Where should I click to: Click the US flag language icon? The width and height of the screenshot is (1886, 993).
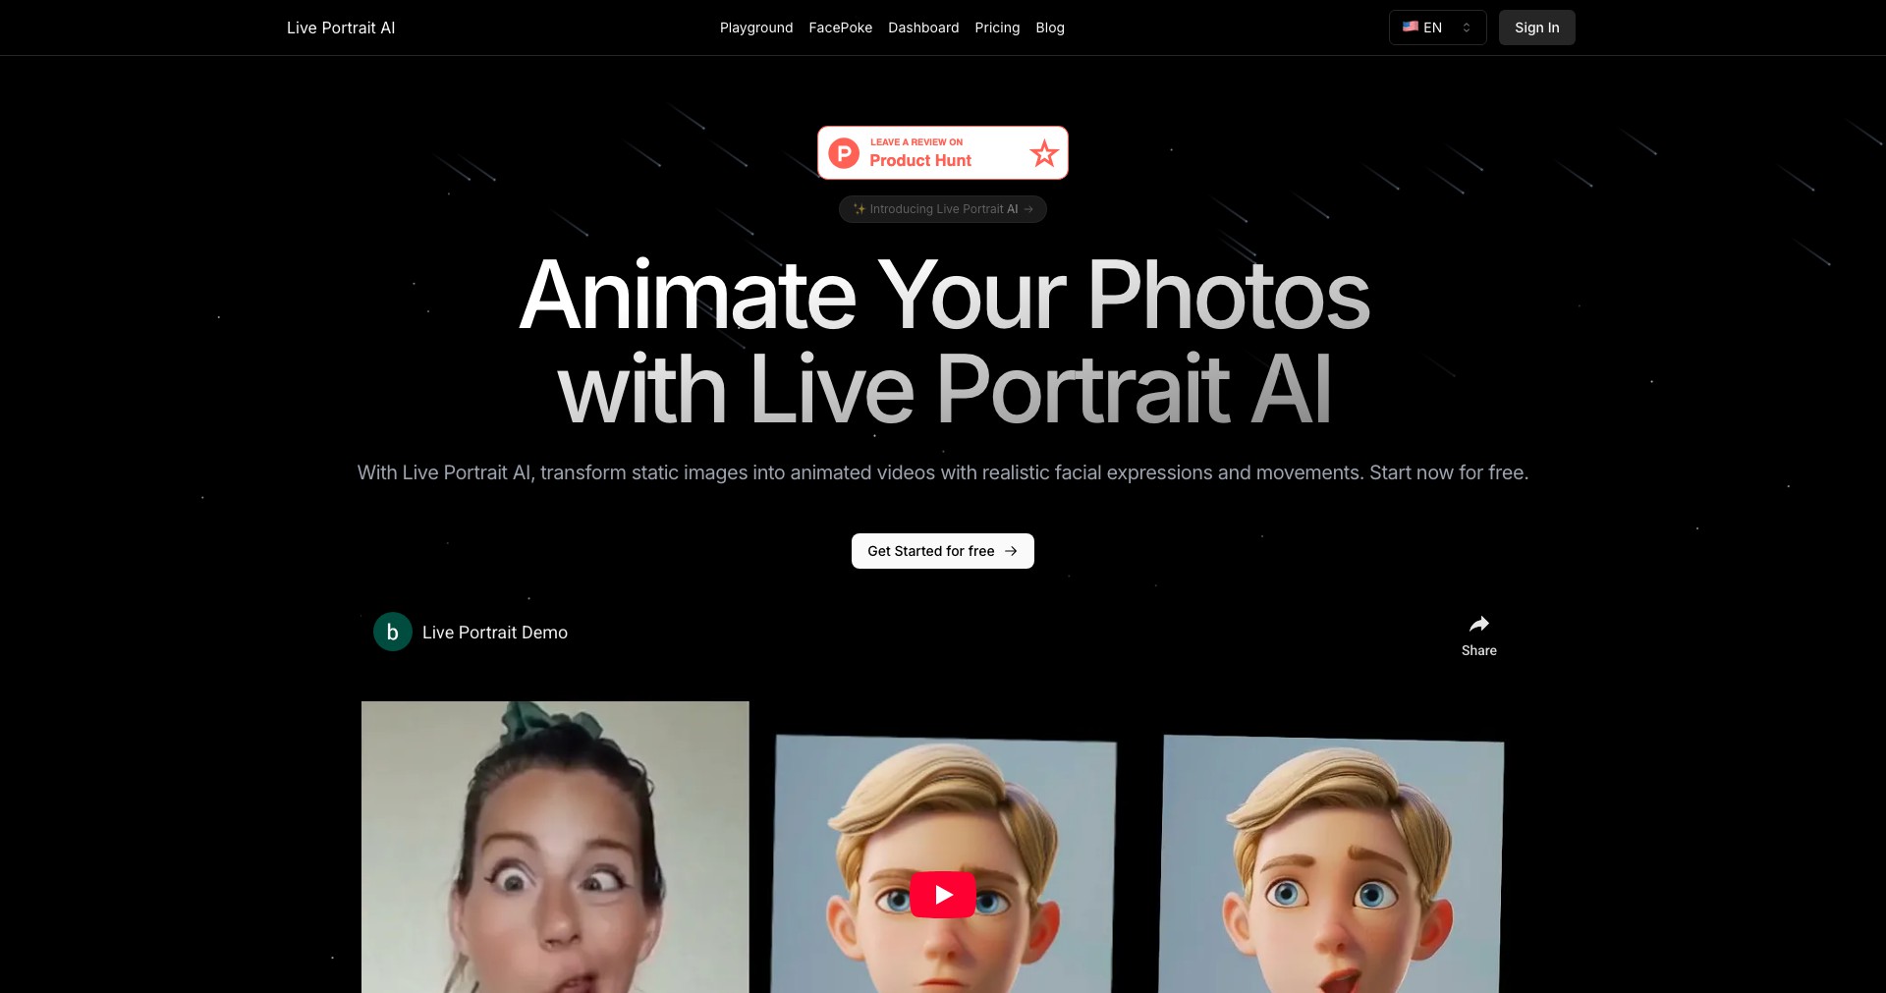[1410, 27]
